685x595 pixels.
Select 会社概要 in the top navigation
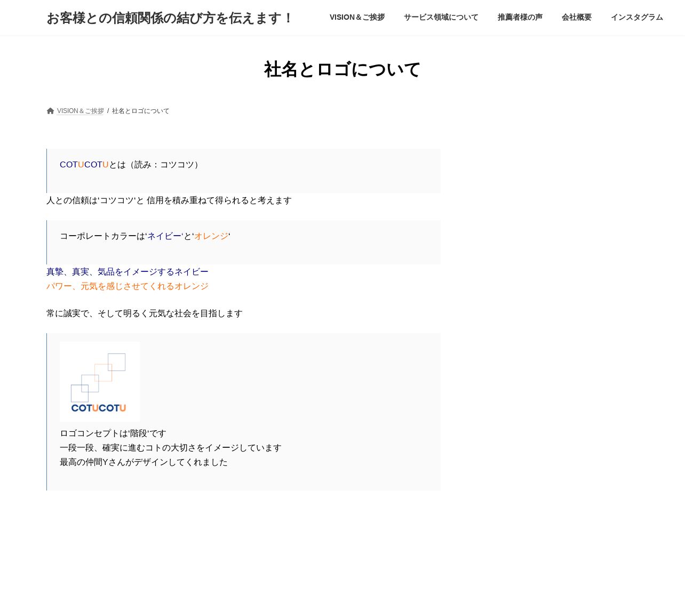click(x=577, y=17)
